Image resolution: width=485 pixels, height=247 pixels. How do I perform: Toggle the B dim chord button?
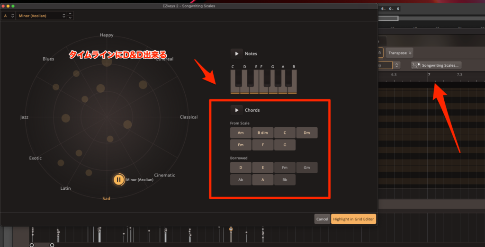coord(262,133)
